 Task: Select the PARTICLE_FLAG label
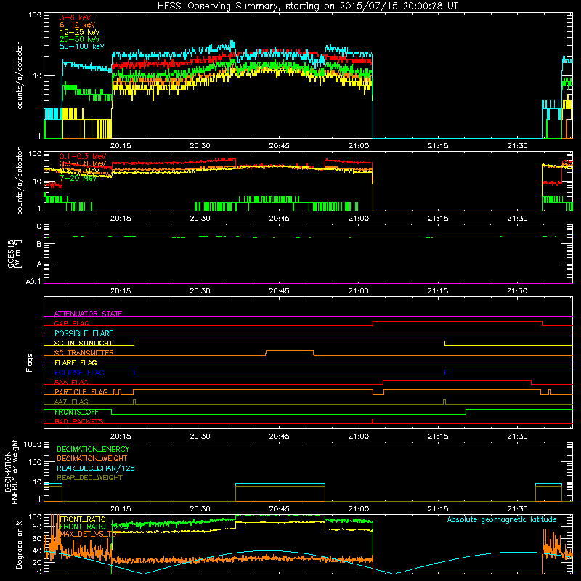pyautogui.click(x=81, y=392)
